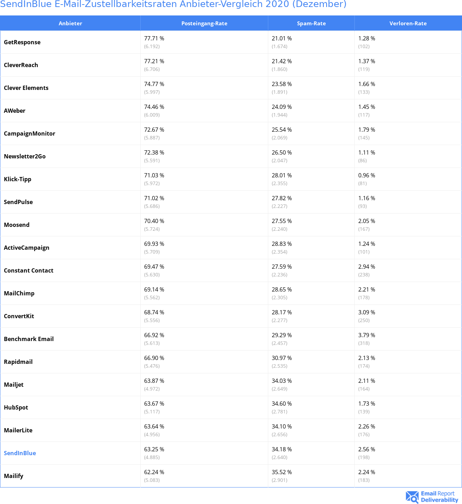Select the ActiveCampaign provider name
Image resolution: width=462 pixels, height=504 pixels.
click(27, 248)
